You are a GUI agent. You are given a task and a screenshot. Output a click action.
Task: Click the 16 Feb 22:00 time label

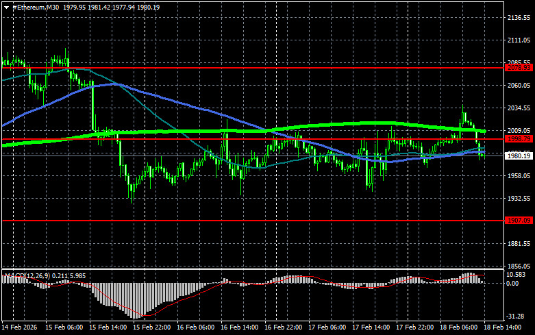click(x=283, y=327)
